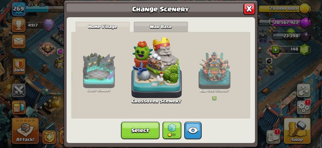Switch to the War Base tab
The height and width of the screenshot is (148, 322).
pyautogui.click(x=161, y=27)
